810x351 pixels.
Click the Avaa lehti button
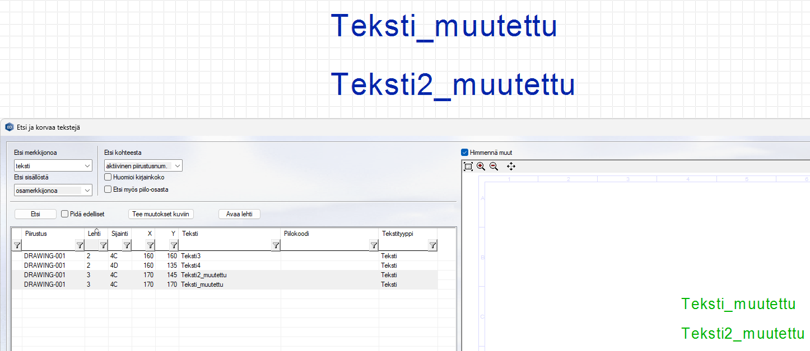pyautogui.click(x=239, y=214)
